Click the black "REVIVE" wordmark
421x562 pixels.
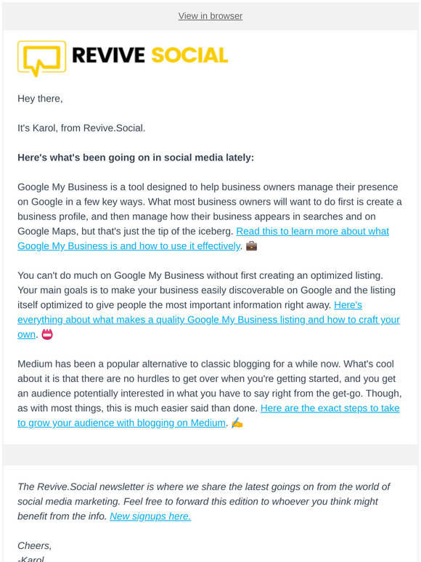[108, 55]
